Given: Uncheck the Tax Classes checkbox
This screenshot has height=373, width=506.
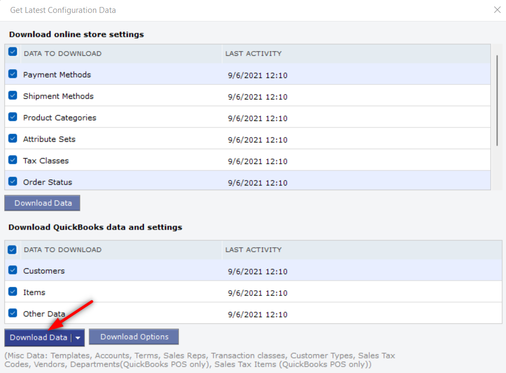Looking at the screenshot, I should (x=12, y=160).
